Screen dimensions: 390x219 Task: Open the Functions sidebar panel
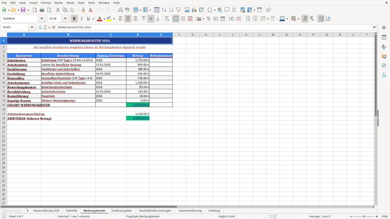384,75
